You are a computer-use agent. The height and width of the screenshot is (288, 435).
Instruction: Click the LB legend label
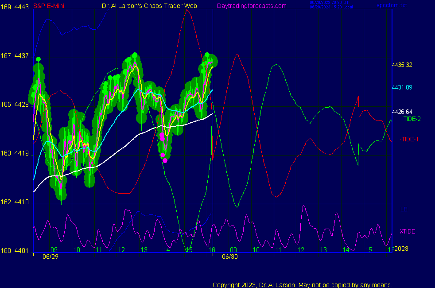click(404, 209)
